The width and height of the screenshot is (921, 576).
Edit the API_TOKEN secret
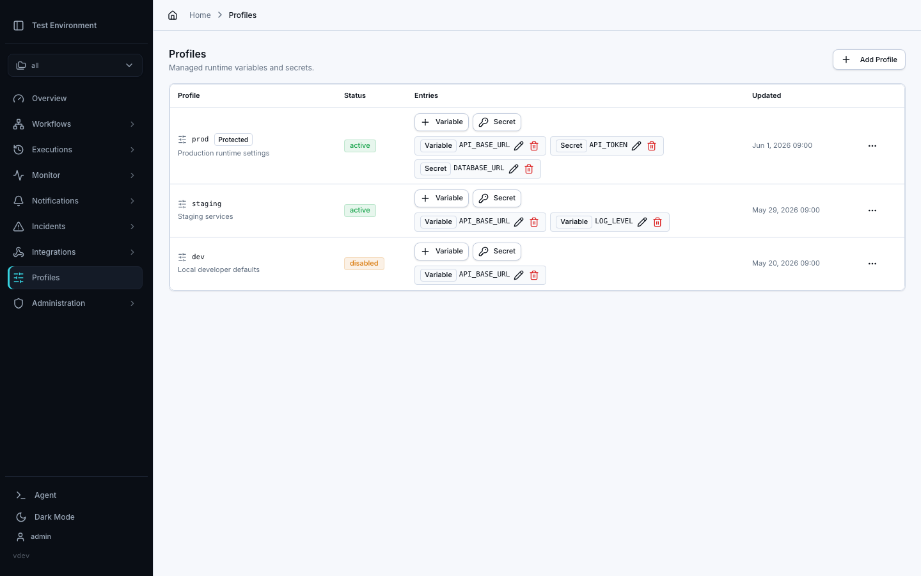[636, 146]
